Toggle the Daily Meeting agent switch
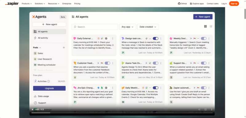 pos(156,88)
